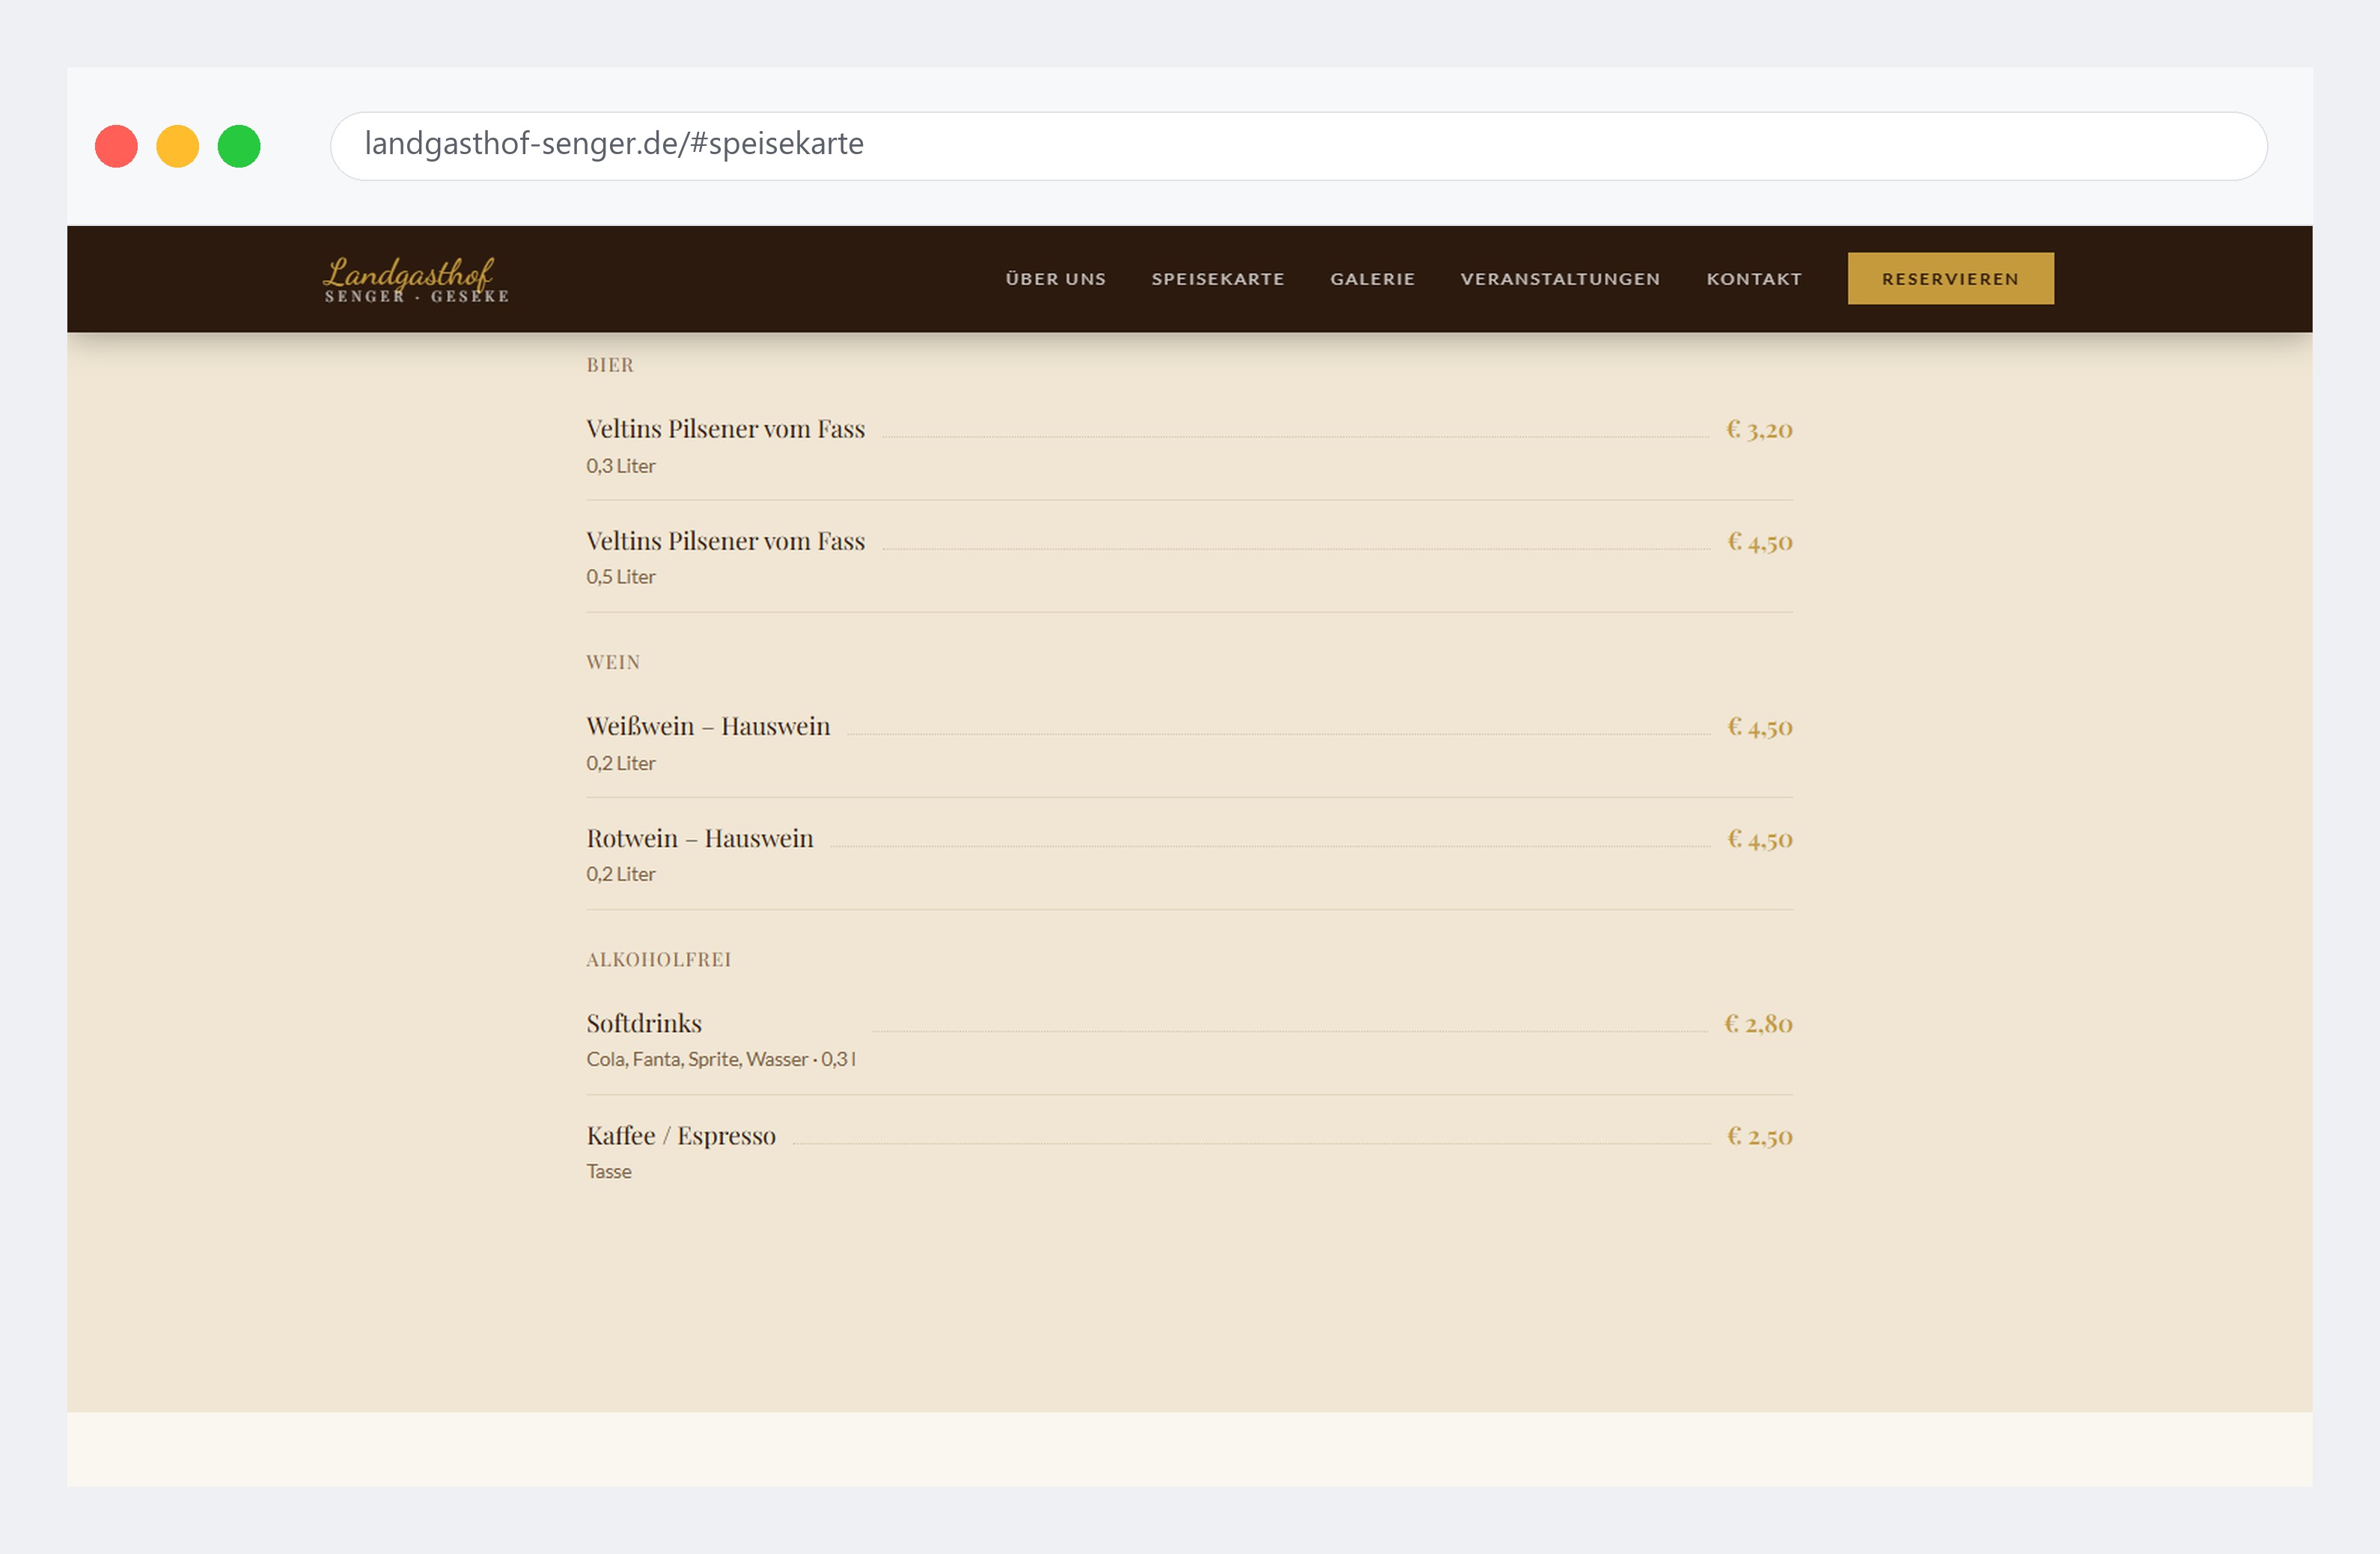Click the 0,3 Liter description under Veltins
Screen dimensions: 2380x1554
point(621,466)
